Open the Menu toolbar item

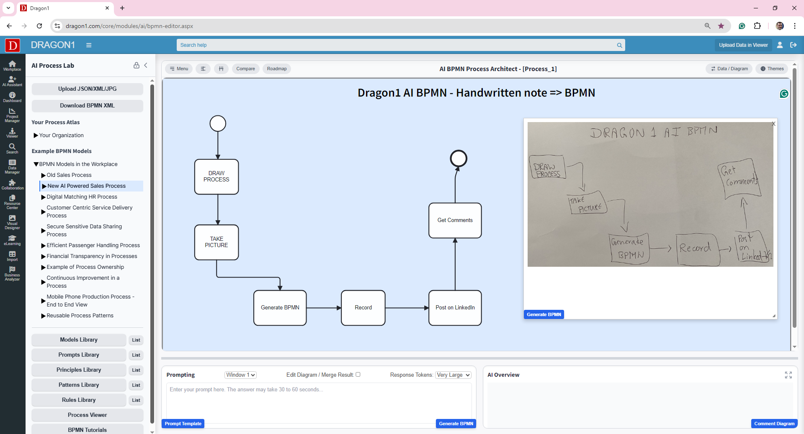(179, 69)
